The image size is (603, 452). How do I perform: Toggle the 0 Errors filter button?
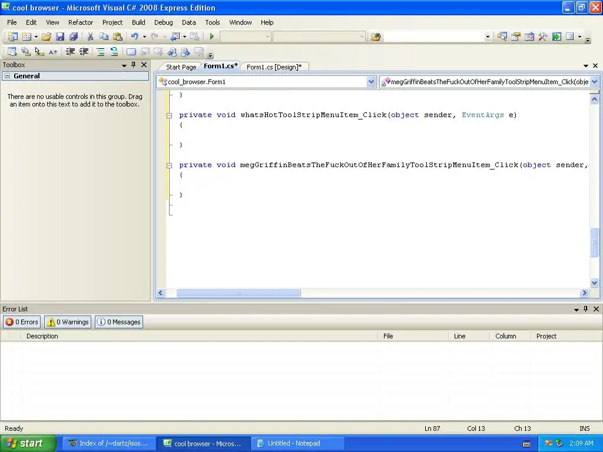coord(22,322)
